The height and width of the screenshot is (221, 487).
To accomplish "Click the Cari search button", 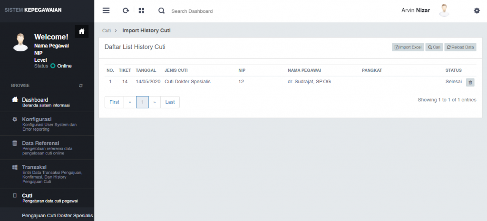I will pyautogui.click(x=434, y=47).
